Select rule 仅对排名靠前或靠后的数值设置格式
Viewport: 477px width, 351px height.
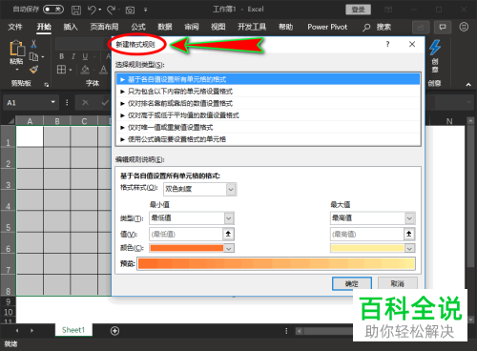point(268,103)
